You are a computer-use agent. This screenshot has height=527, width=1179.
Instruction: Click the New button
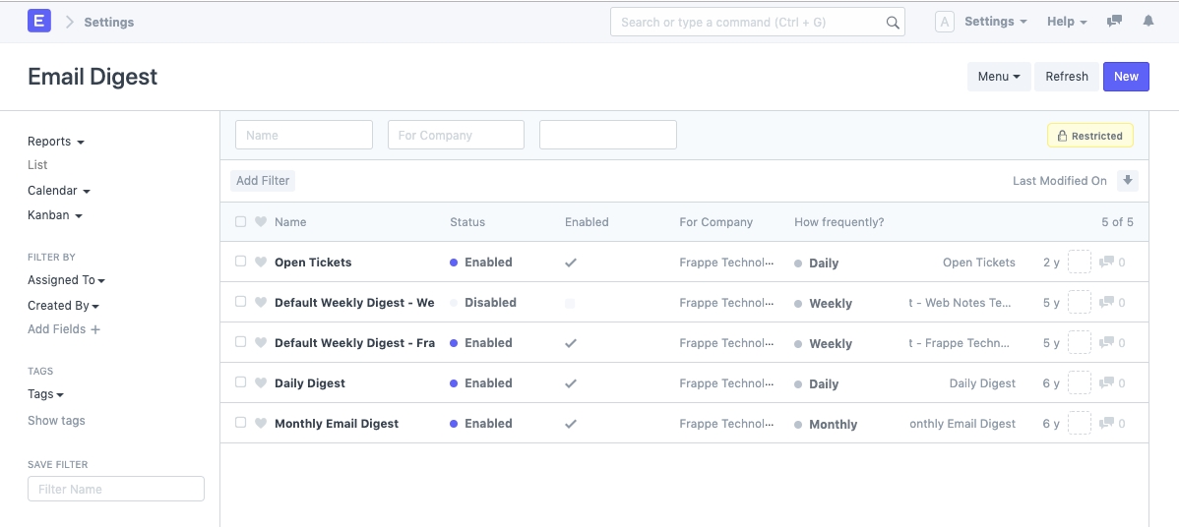[1126, 77]
